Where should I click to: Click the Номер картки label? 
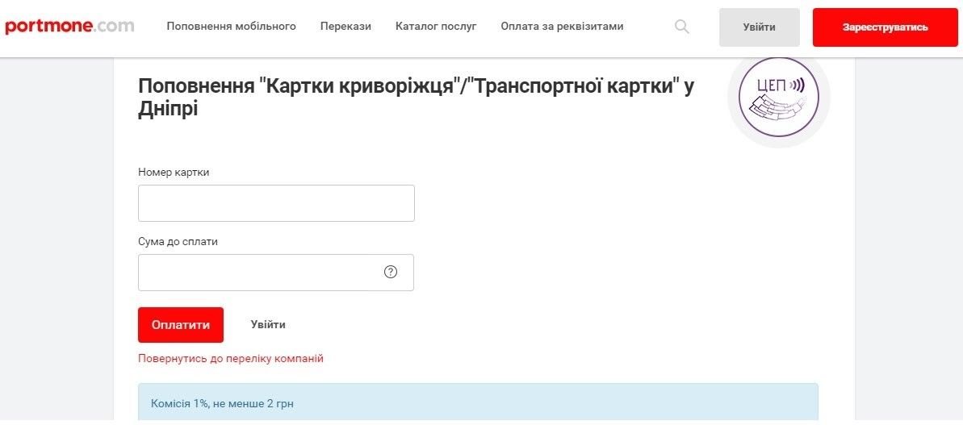(174, 173)
